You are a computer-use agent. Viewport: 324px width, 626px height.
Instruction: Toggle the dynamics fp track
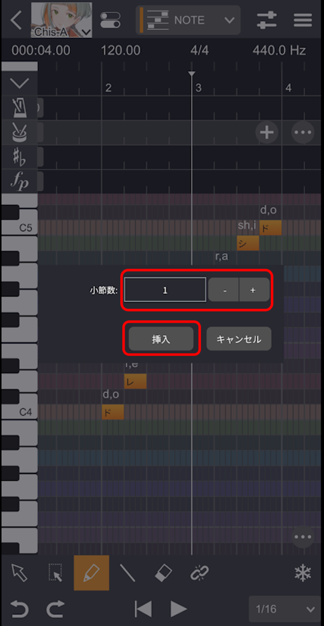[20, 181]
